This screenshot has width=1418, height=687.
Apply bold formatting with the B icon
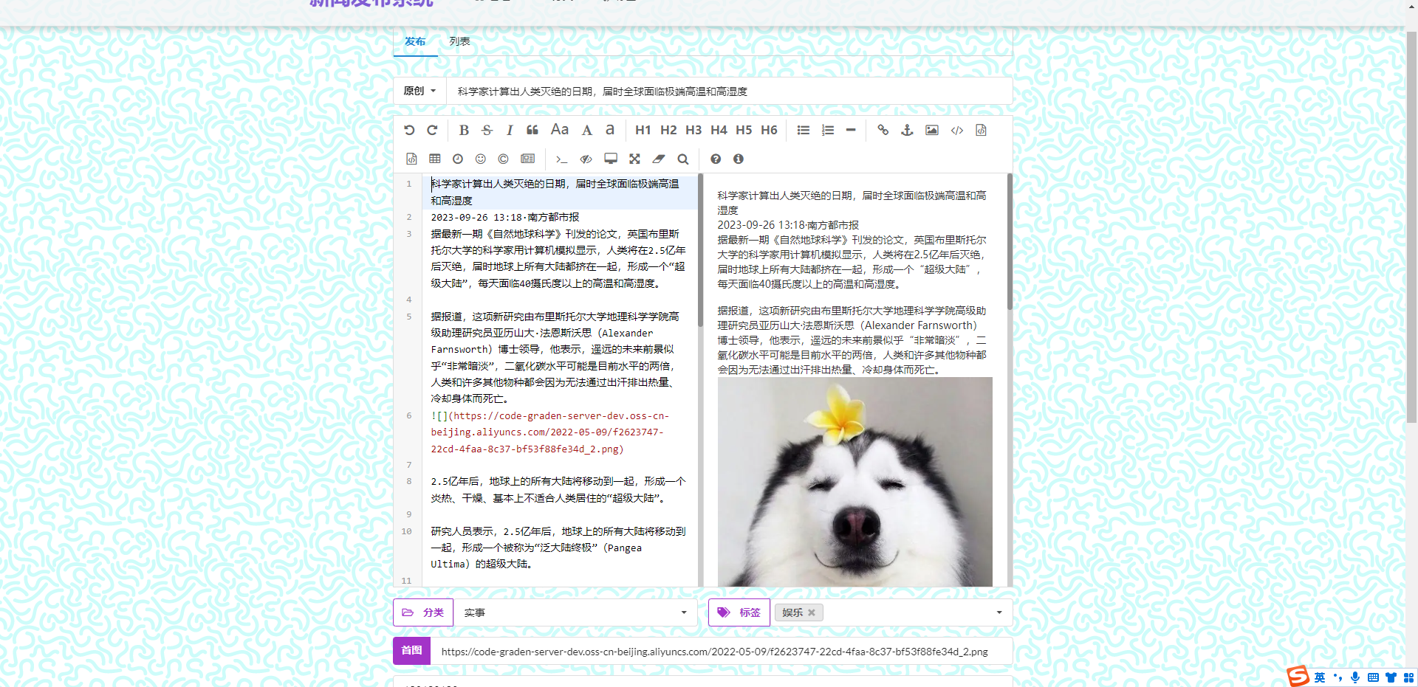(464, 130)
